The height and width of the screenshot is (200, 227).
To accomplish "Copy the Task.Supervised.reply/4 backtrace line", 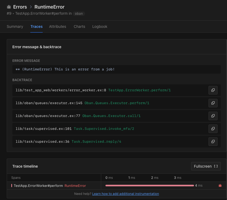I will pyautogui.click(x=213, y=142).
